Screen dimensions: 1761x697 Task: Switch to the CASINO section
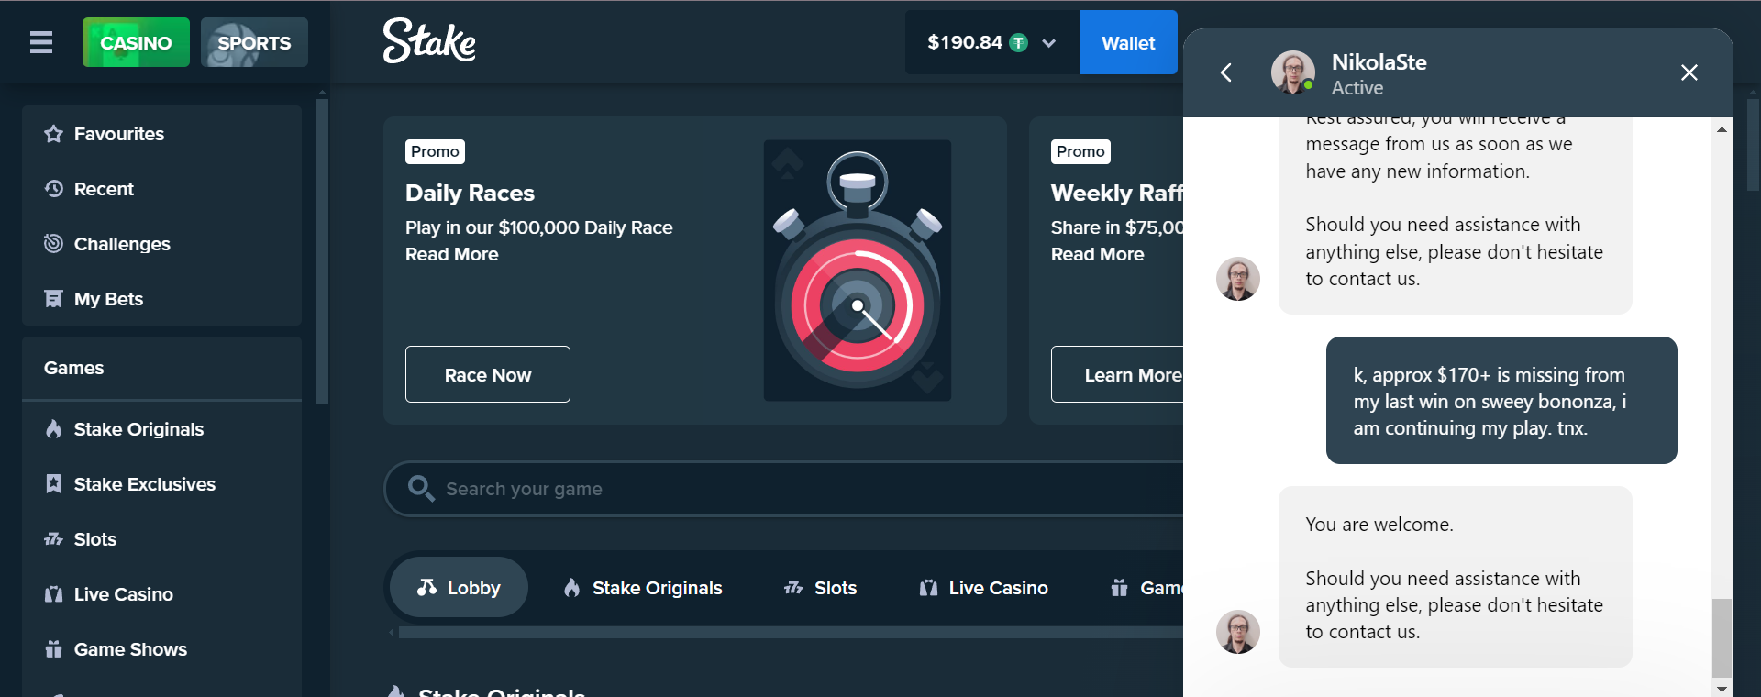click(136, 42)
